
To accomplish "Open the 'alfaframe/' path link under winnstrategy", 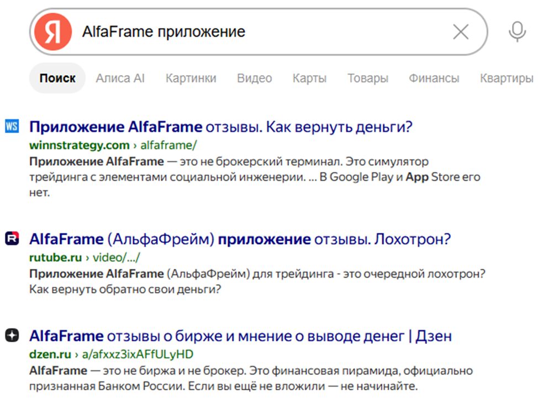I will coord(168,145).
